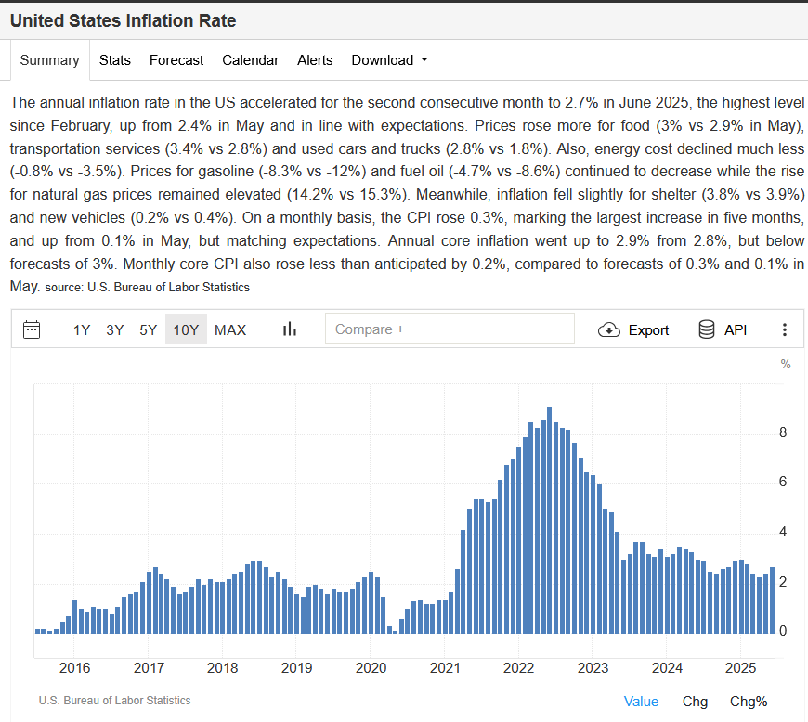Click the 2022 x-axis label
The width and height of the screenshot is (808, 722).
click(519, 668)
